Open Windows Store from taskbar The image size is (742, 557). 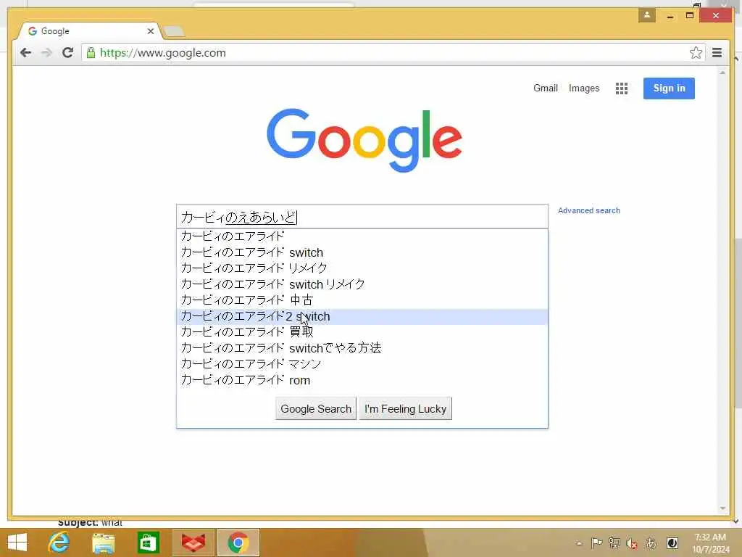pyautogui.click(x=148, y=542)
